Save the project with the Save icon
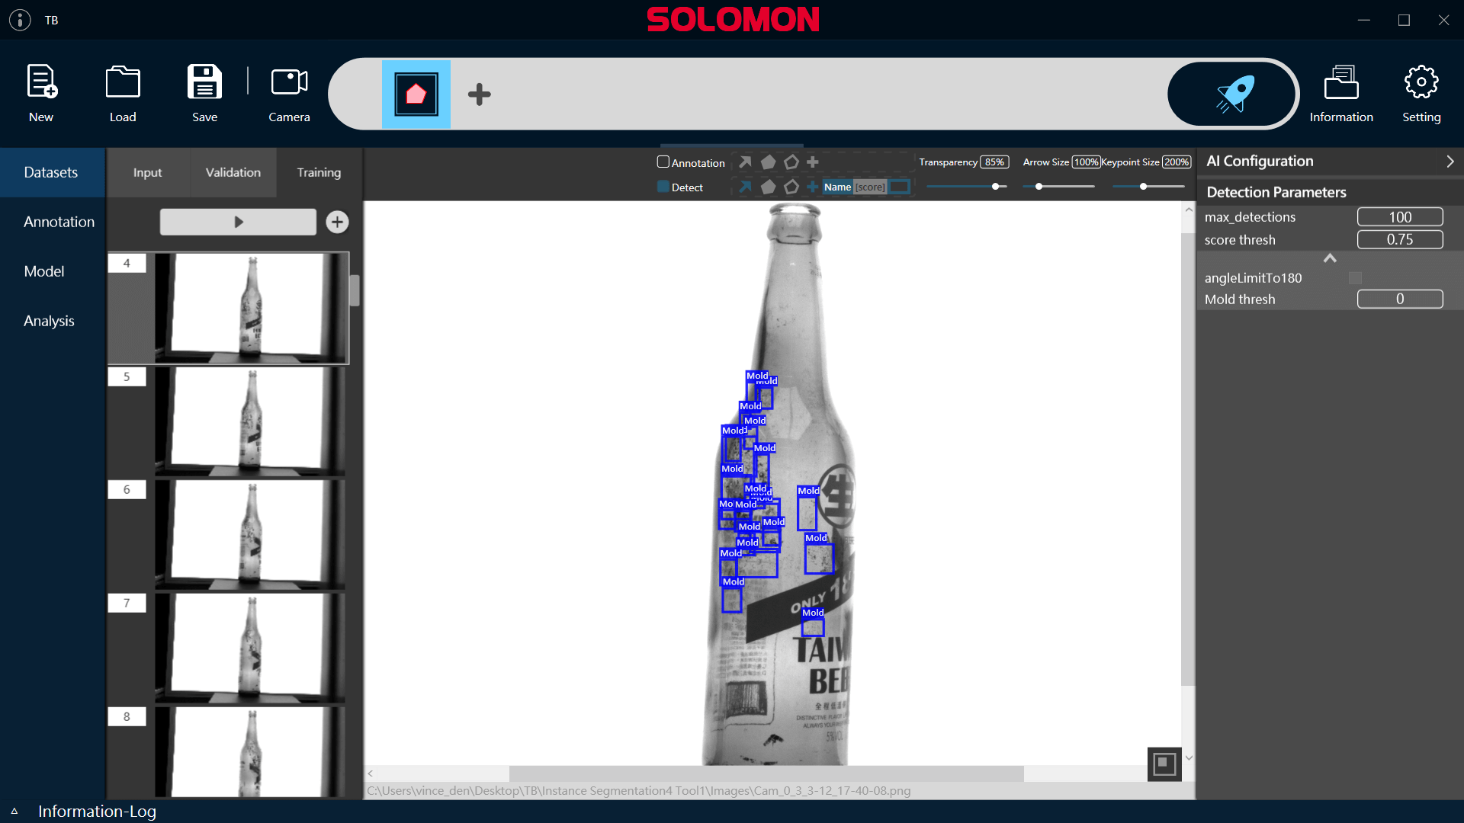The width and height of the screenshot is (1464, 823). [x=204, y=91]
